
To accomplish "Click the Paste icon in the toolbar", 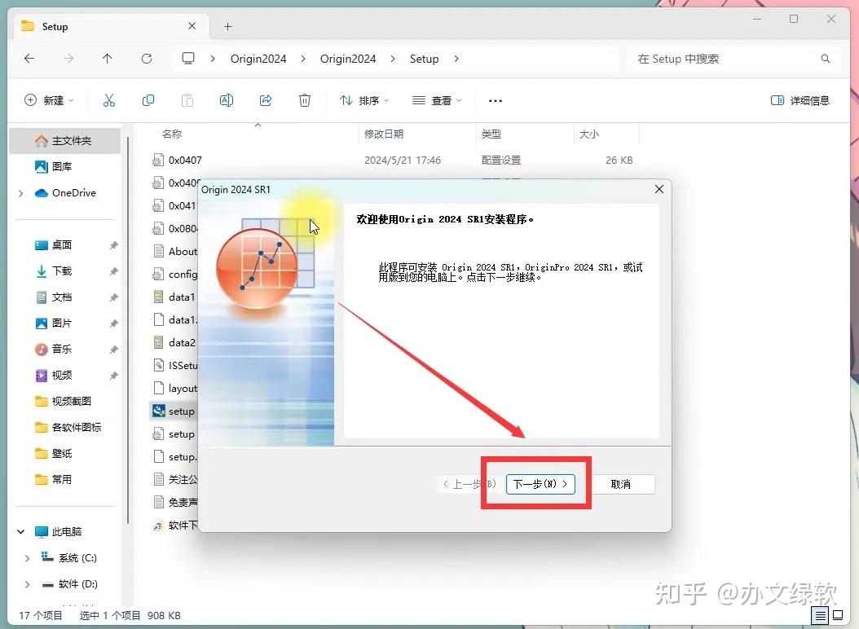I will (x=187, y=99).
